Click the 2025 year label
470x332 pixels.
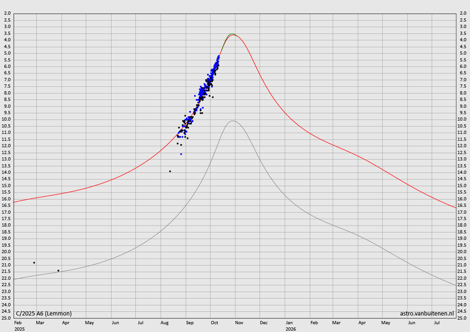click(x=19, y=329)
